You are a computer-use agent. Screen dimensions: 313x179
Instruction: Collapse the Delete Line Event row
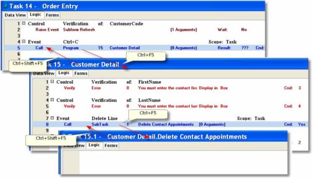tap(52, 118)
